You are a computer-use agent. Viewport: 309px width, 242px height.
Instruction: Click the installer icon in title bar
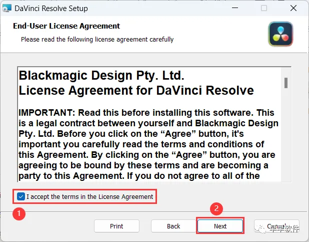(x=6, y=9)
